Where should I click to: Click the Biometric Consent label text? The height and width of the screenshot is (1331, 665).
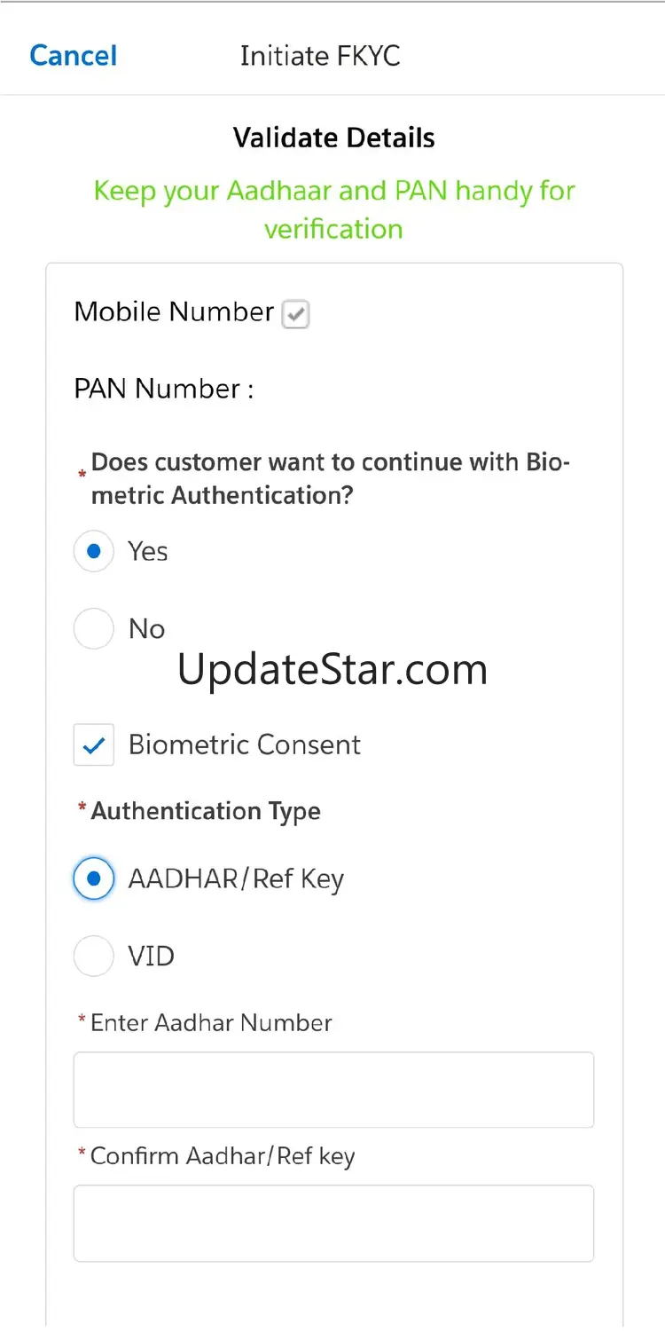(244, 744)
